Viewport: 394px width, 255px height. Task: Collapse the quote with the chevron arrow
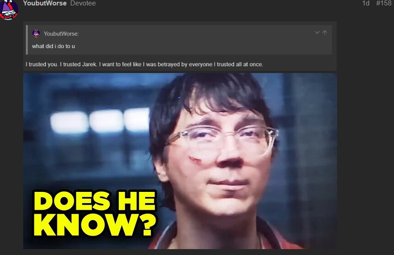click(x=317, y=33)
